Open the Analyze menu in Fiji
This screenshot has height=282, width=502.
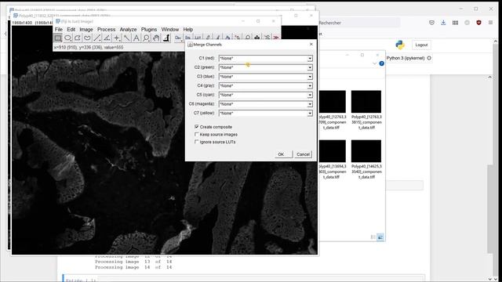tap(128, 30)
